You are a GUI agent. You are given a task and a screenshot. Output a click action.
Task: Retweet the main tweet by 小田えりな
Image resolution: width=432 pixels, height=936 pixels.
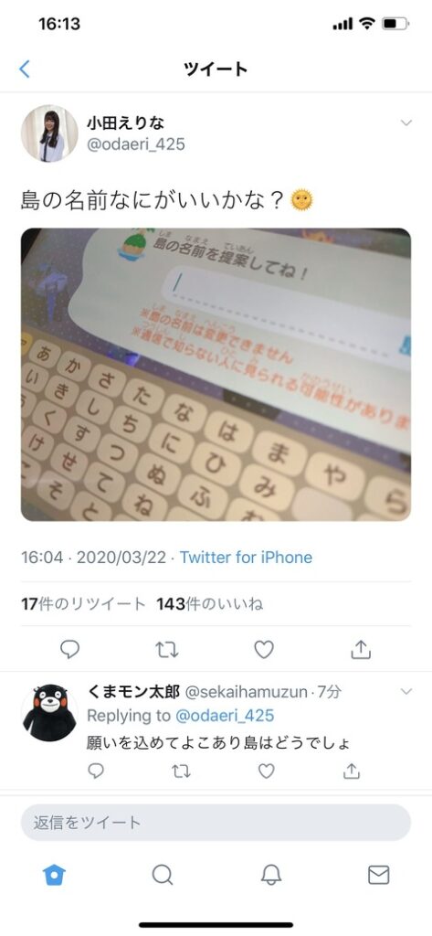(x=166, y=649)
